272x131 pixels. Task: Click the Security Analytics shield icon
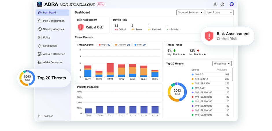click(40, 29)
